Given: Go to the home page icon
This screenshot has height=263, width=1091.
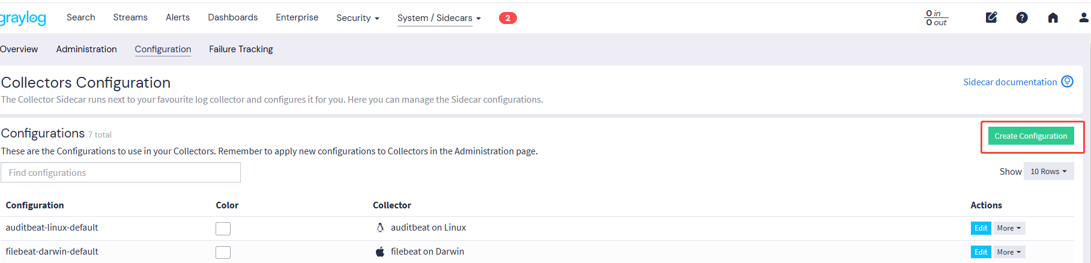Looking at the screenshot, I should click(x=1053, y=17).
